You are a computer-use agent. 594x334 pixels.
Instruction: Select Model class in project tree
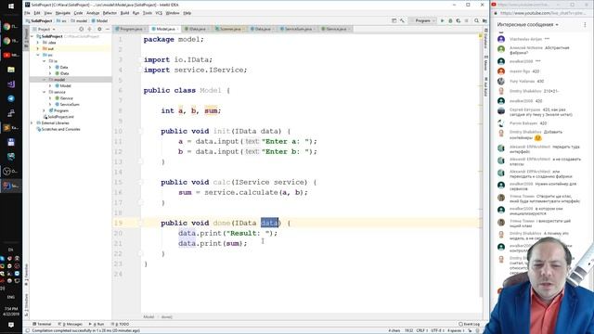click(x=63, y=86)
